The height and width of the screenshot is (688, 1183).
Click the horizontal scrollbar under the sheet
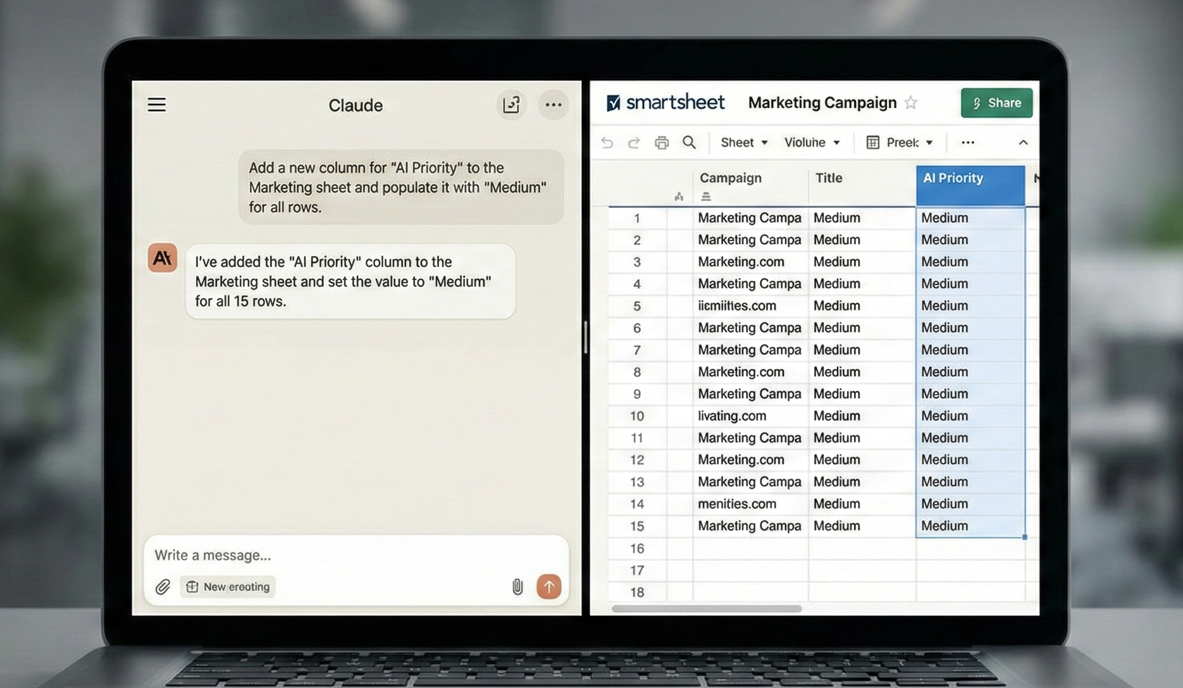tap(707, 609)
